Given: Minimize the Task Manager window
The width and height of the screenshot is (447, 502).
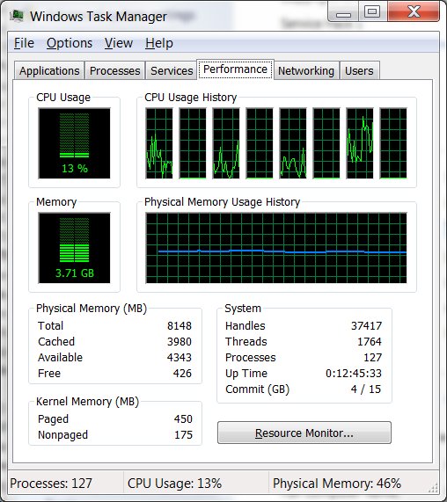Looking at the screenshot, I should click(x=343, y=13).
